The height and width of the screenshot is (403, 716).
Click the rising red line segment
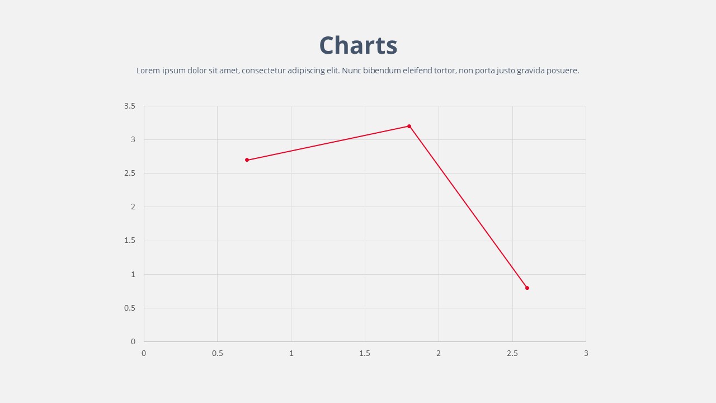point(328,143)
